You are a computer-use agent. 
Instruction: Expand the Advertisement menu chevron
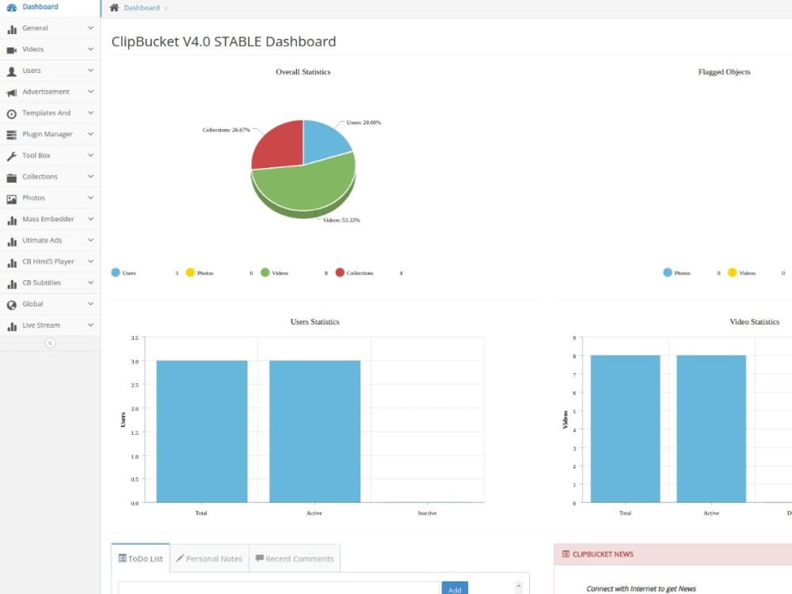[90, 91]
